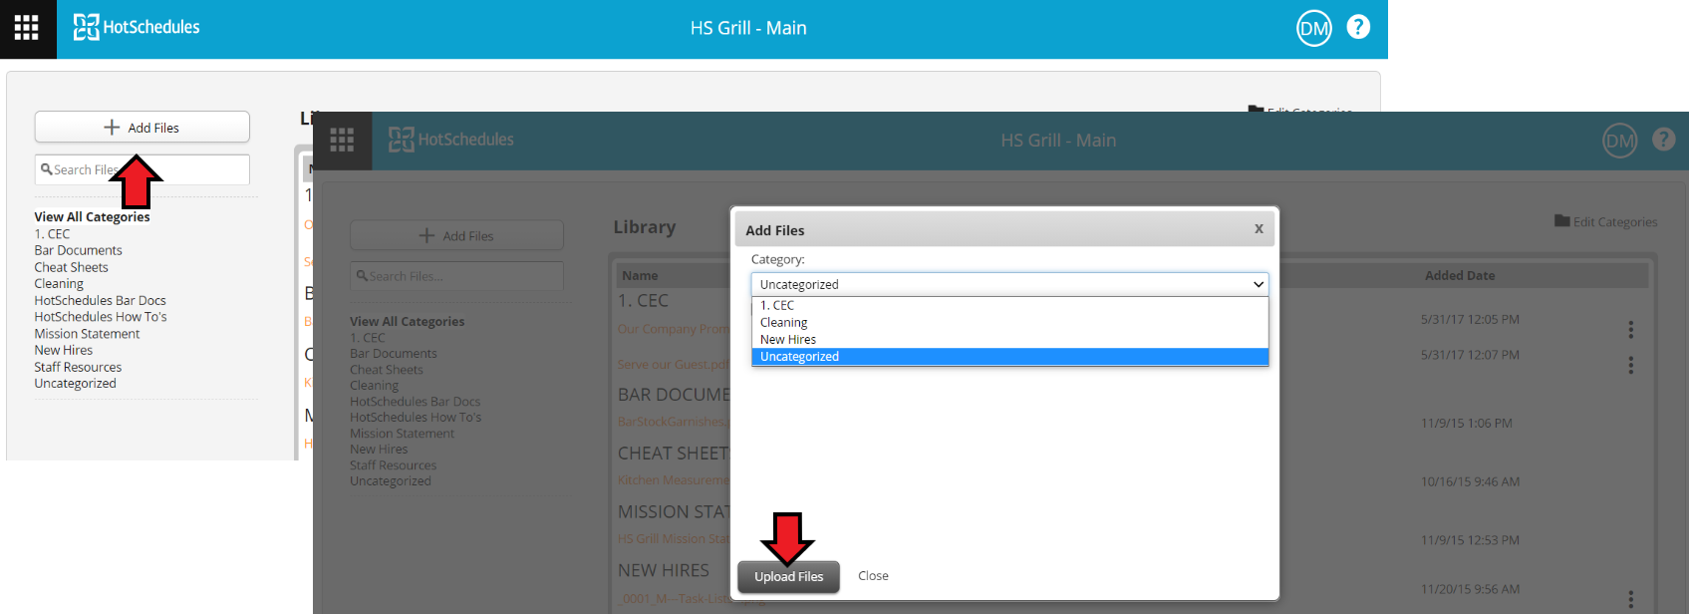1689x614 pixels.
Task: Select dimmed Staff Resources in front window sidebar
Action: 393,464
